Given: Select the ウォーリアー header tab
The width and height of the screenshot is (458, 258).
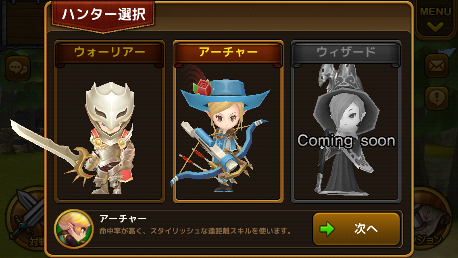Looking at the screenshot, I should pyautogui.click(x=110, y=53).
